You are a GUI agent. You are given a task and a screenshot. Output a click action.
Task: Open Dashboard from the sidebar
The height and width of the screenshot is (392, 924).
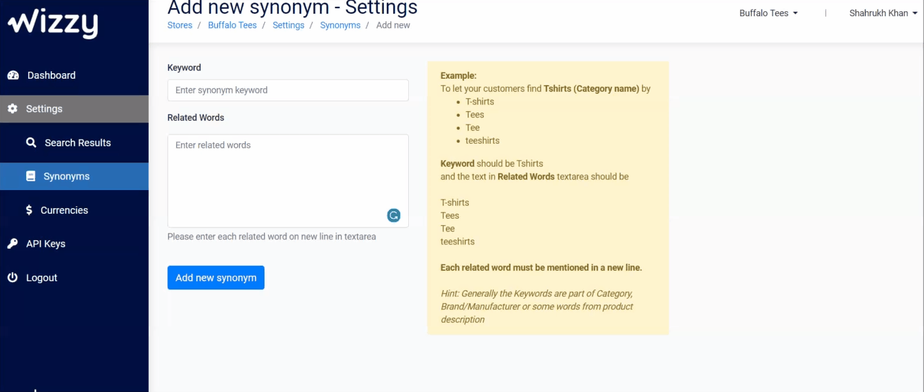pyautogui.click(x=51, y=76)
